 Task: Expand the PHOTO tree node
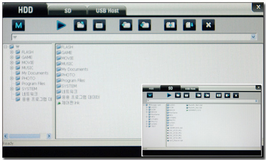click(x=12, y=78)
